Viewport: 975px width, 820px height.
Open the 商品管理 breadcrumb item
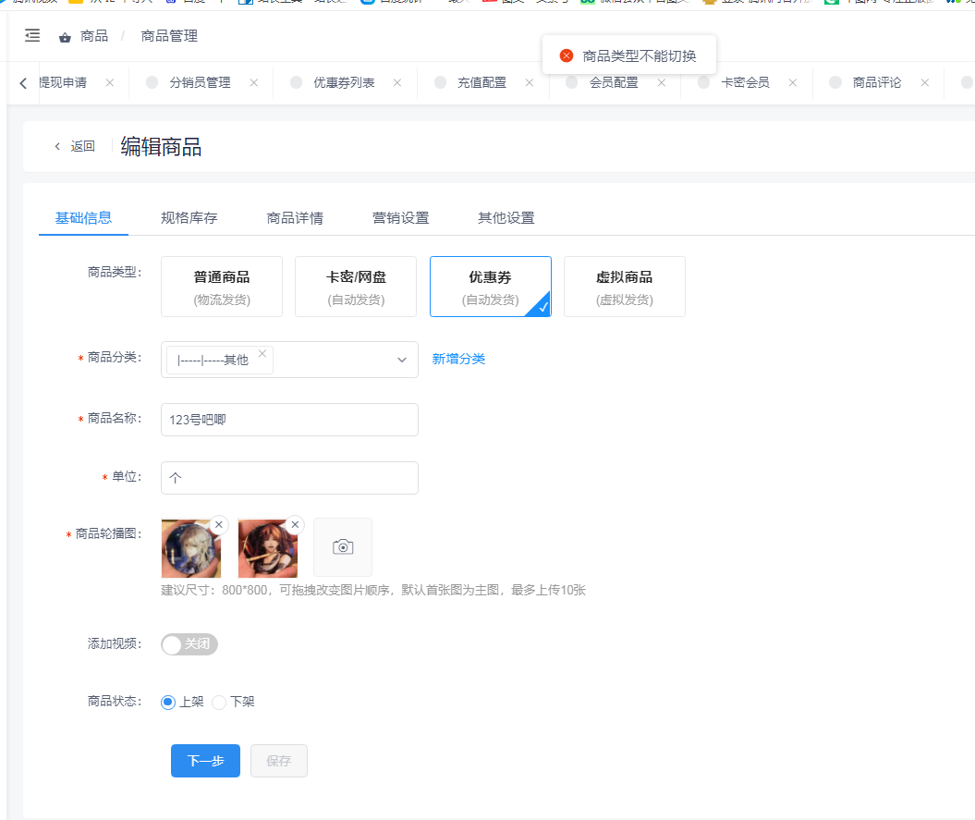pyautogui.click(x=169, y=36)
